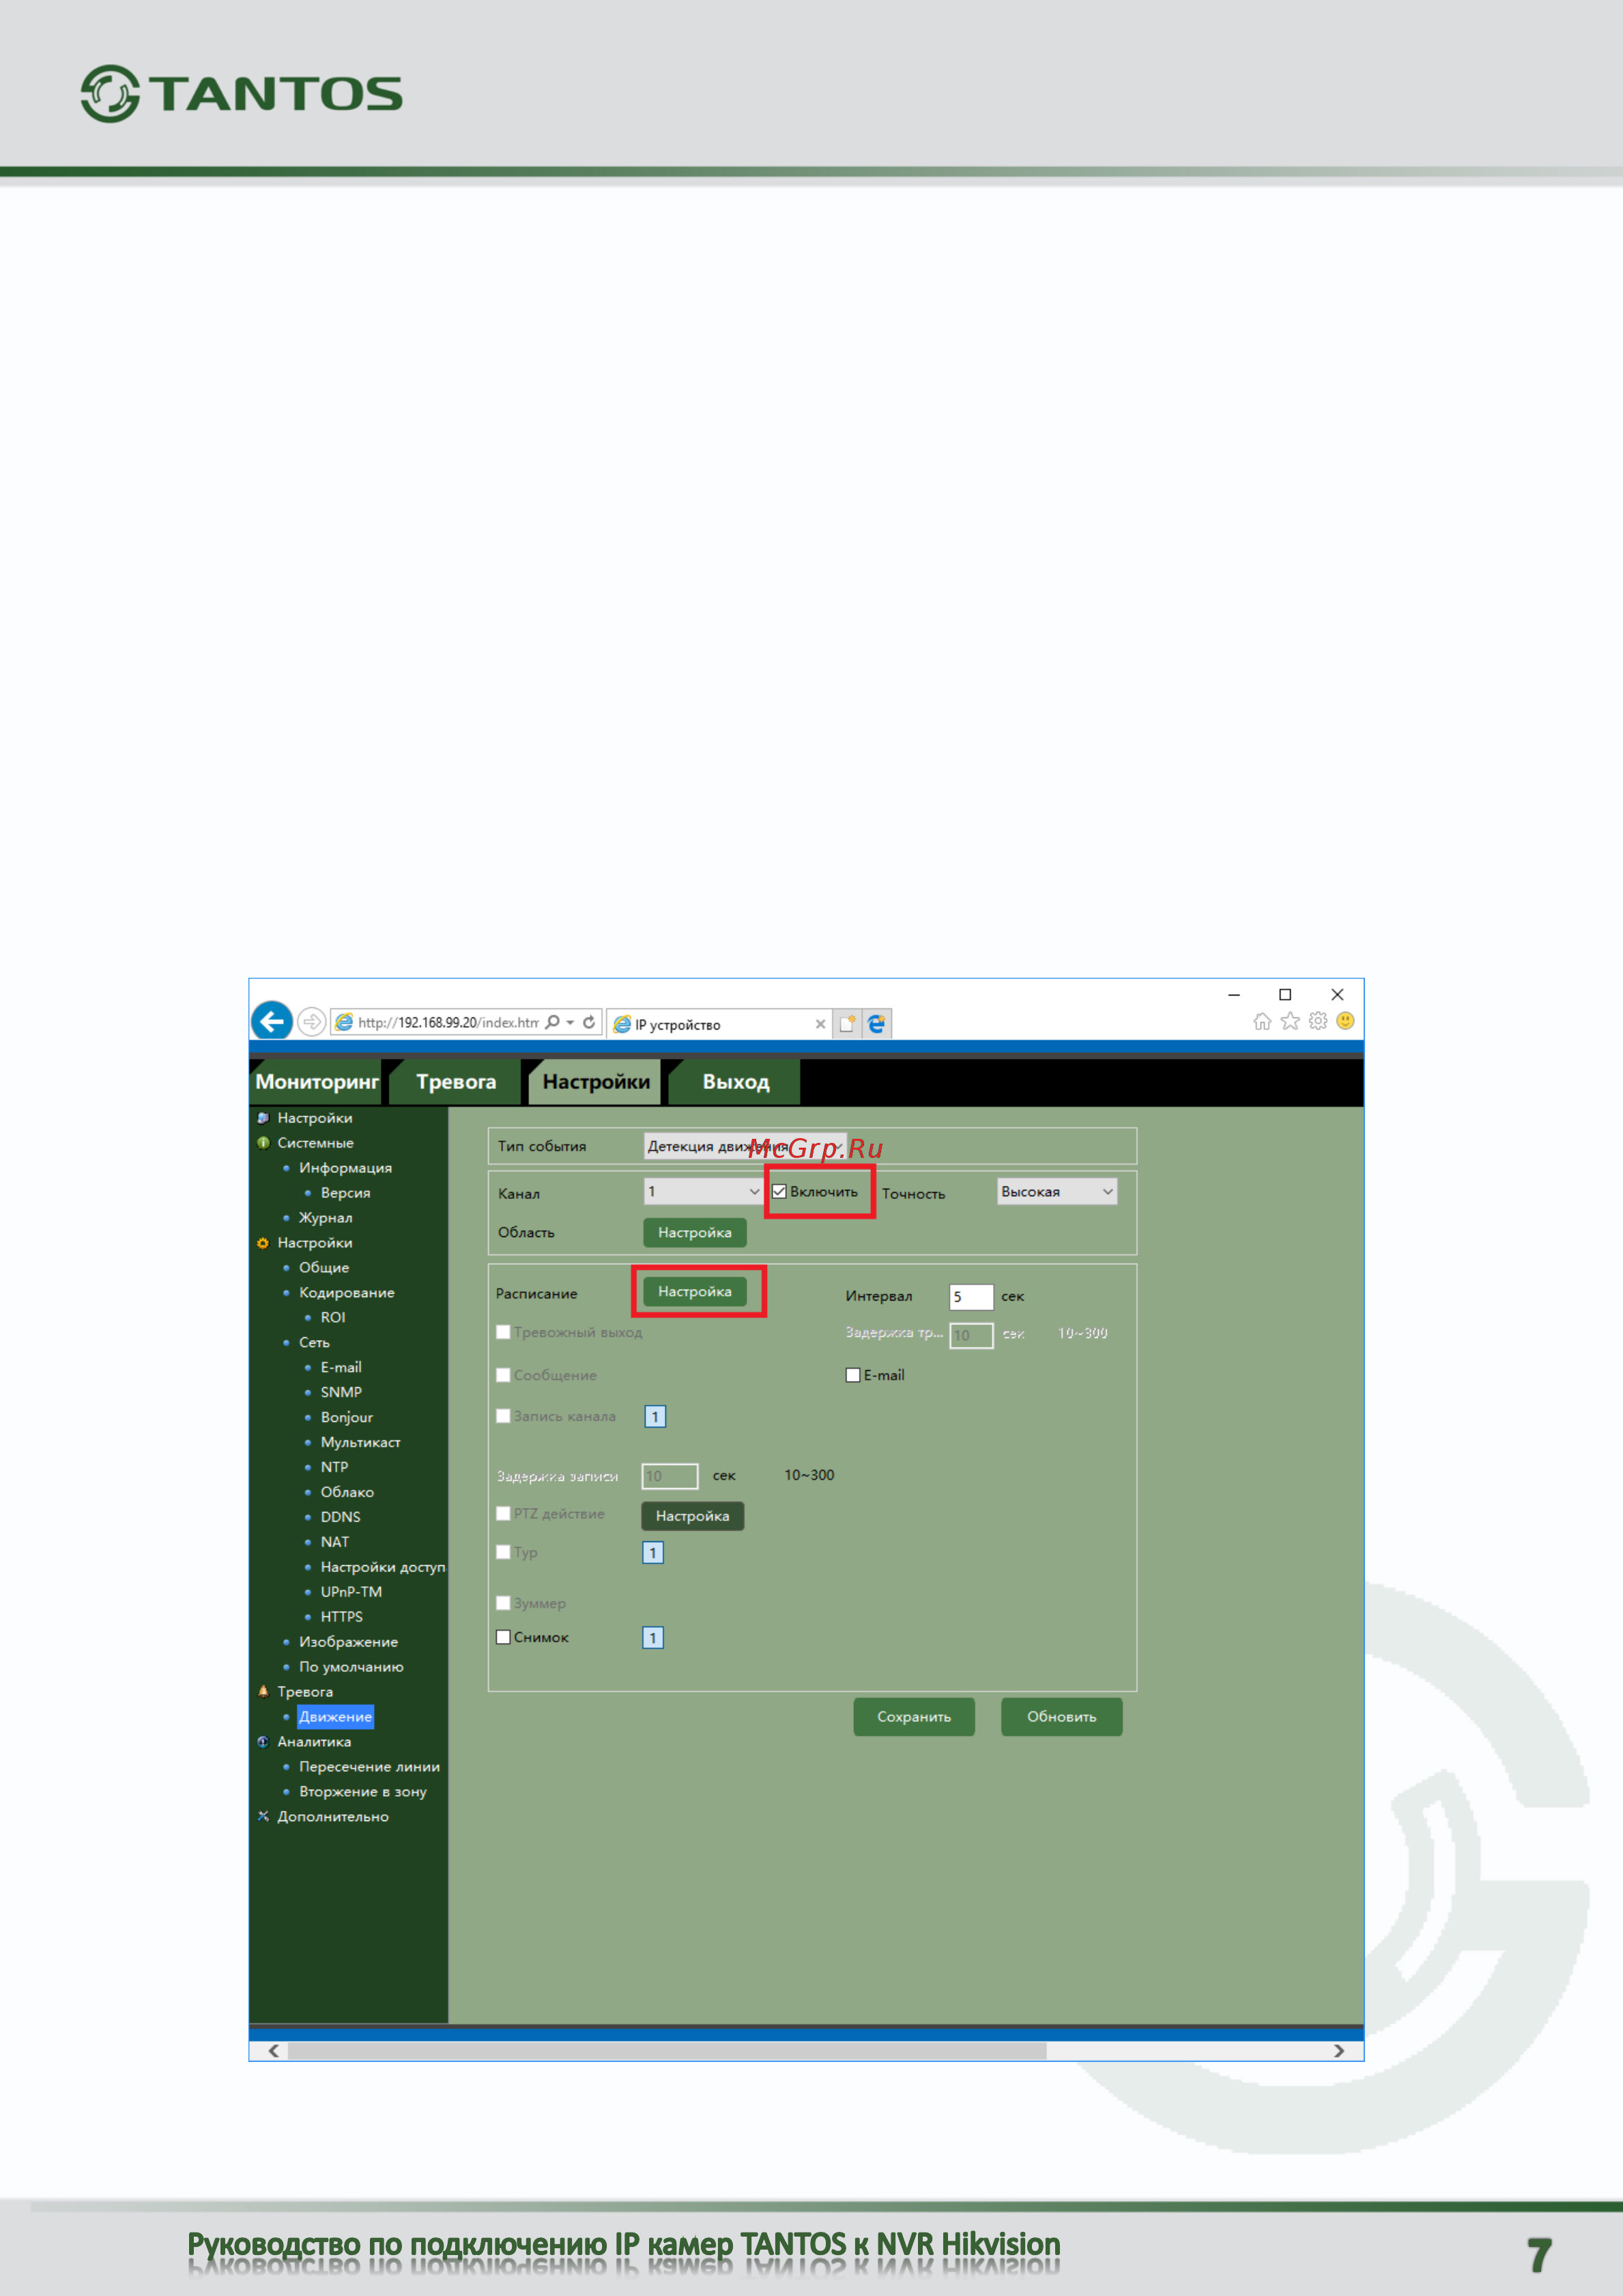
Task: Open the Настройки top tab
Action: click(x=596, y=1082)
